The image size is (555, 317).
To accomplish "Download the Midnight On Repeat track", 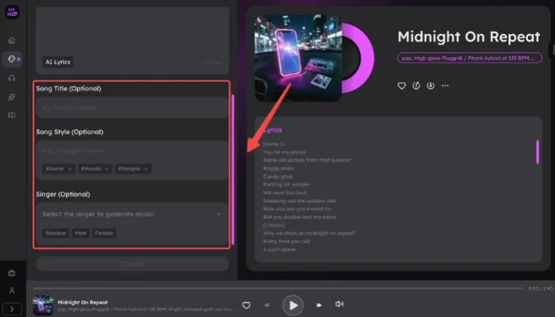I will point(431,86).
